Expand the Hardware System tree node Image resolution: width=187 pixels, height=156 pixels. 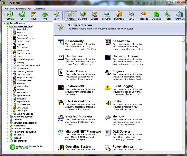[x=8, y=117]
